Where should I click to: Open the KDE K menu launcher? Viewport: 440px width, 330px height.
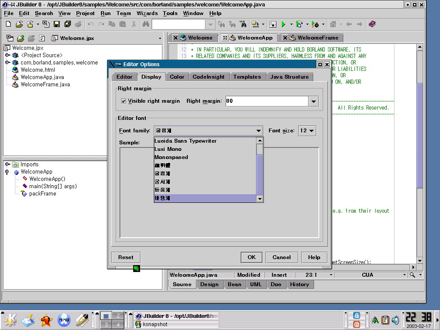pyautogui.click(x=10, y=320)
